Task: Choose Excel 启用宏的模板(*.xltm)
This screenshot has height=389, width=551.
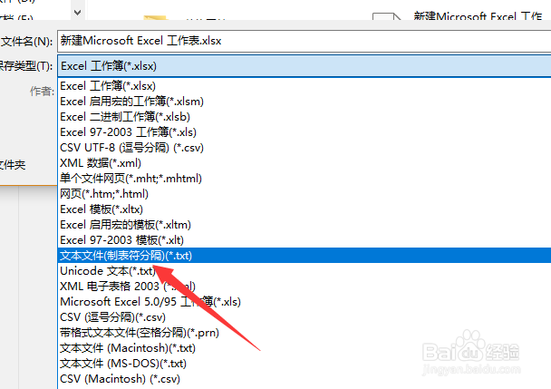Action: click(x=304, y=225)
